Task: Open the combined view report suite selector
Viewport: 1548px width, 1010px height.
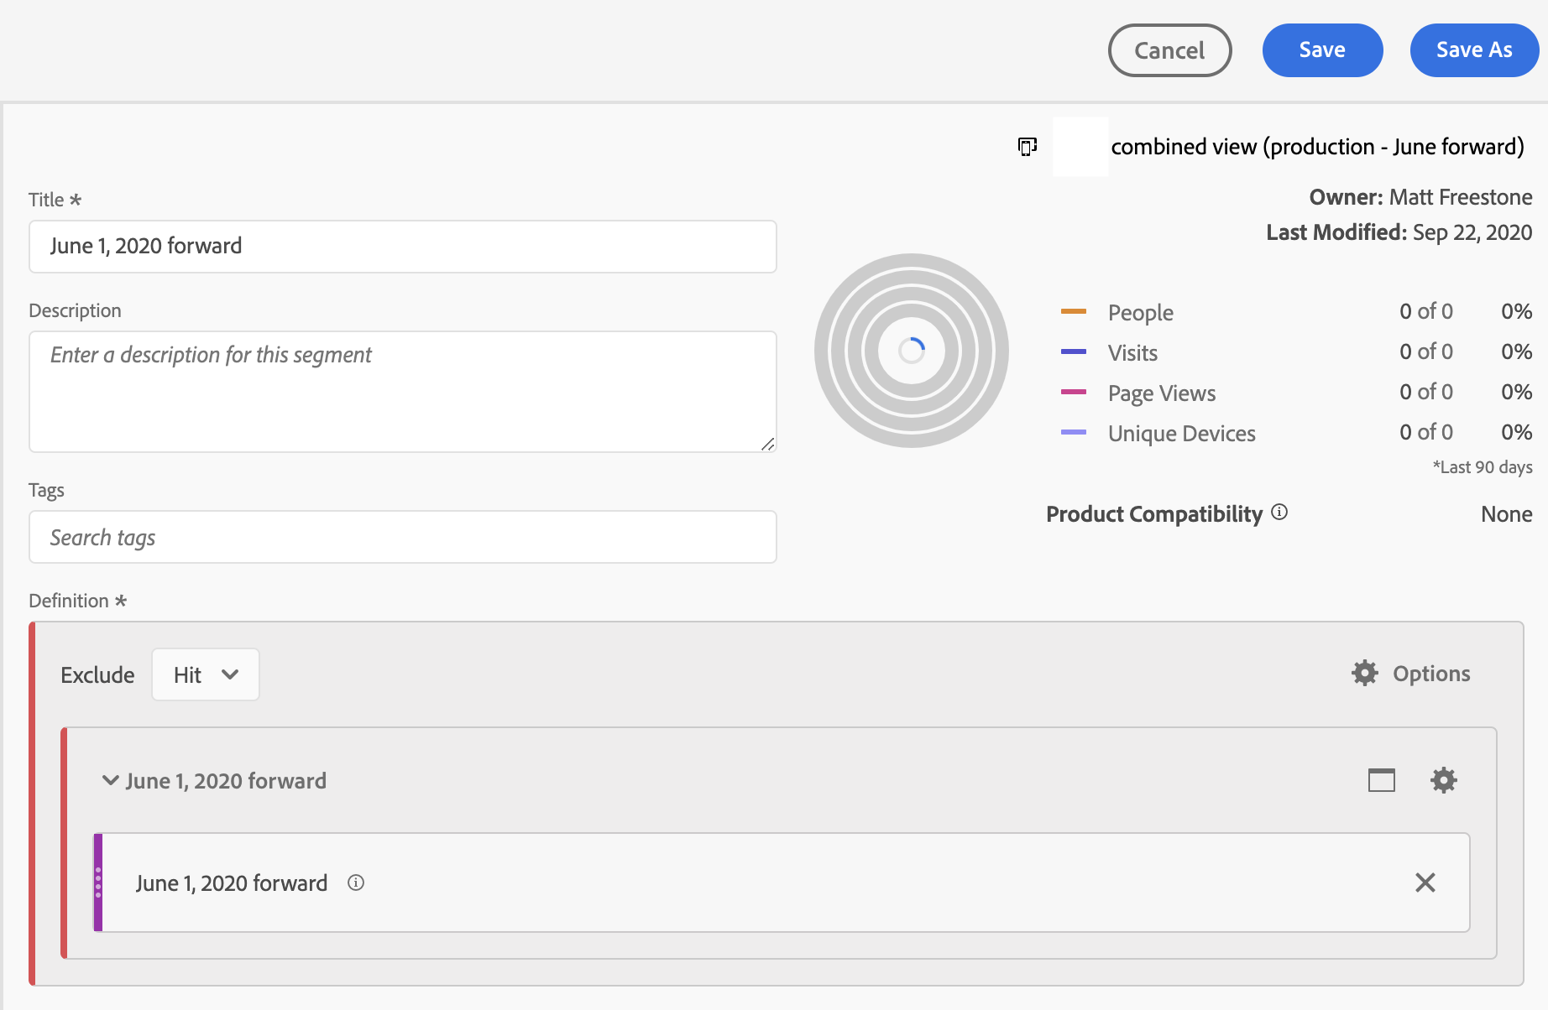Action: 1316,147
